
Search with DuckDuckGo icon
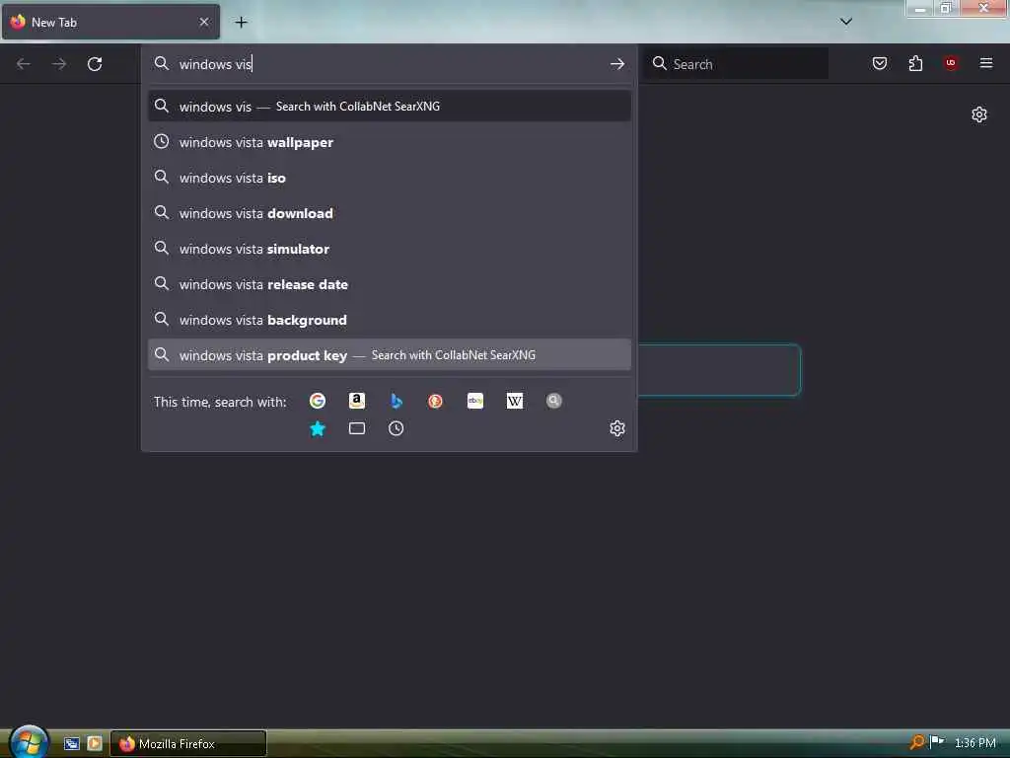[x=435, y=401]
